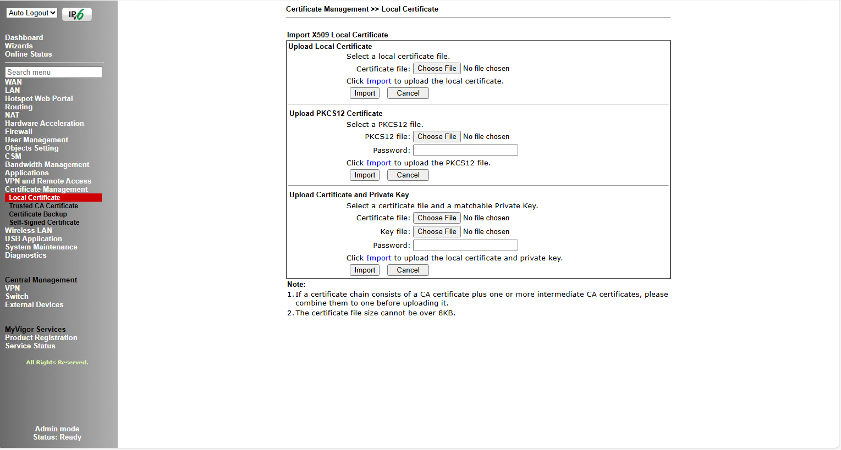
Task: Open Diagnostics menu
Action: (26, 255)
